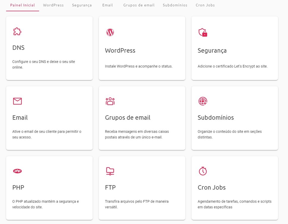The image size is (288, 224).
Task: Open the Segurança card title
Action: [212, 51]
